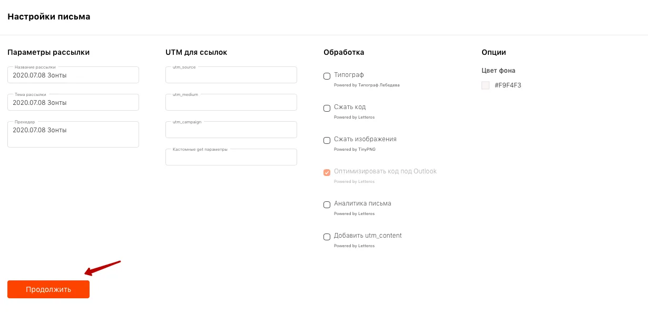Viewport: 648px width, 312px height.
Task: Click the Сжать изображения label
Action: (x=365, y=139)
